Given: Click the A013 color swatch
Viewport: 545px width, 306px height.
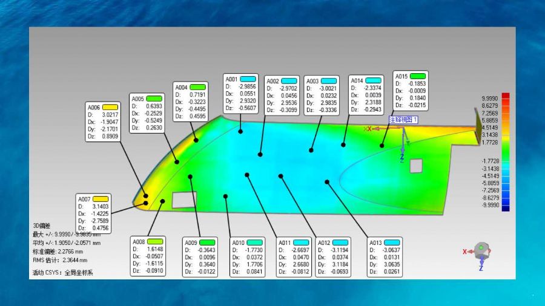Looking at the screenshot, I should point(392,243).
